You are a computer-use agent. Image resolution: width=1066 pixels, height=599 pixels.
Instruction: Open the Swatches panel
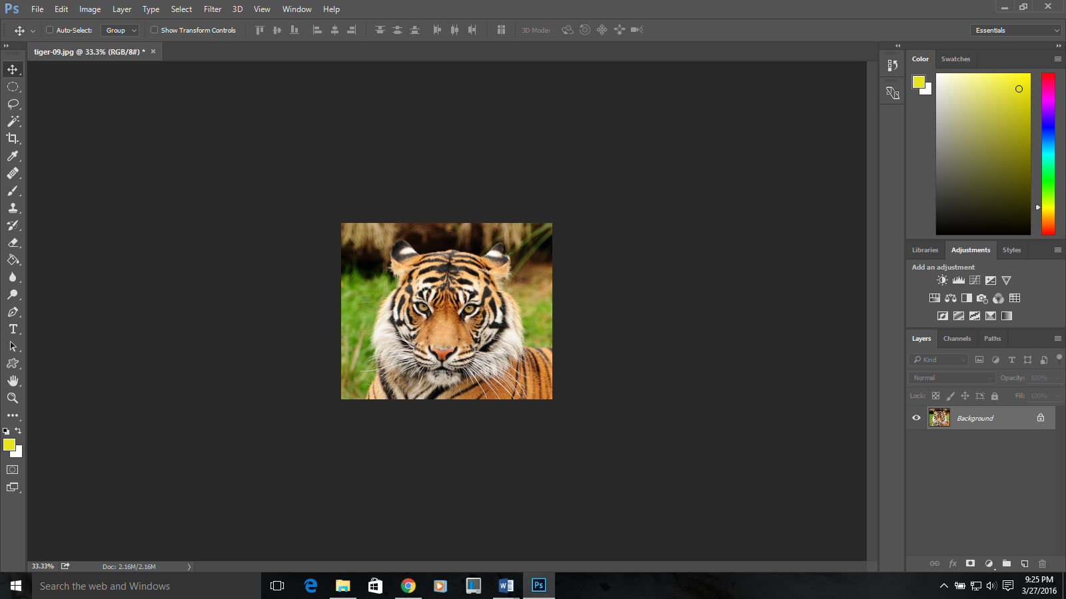[955, 59]
